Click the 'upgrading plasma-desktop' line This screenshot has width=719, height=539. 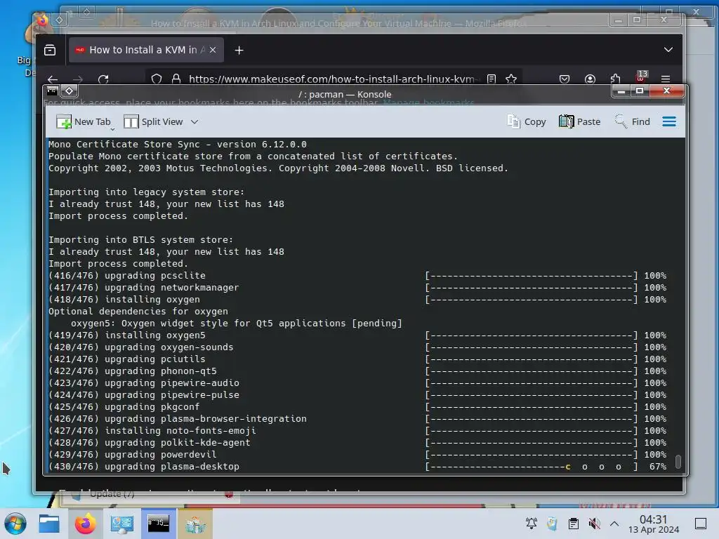(144, 467)
